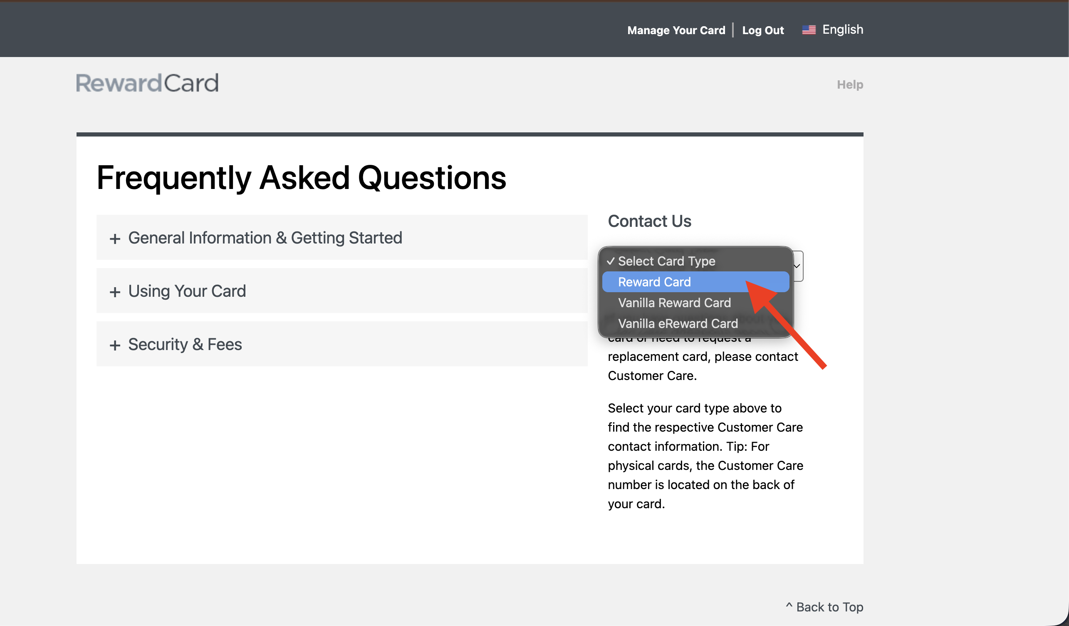Click the 'Customer Care.' text line
This screenshot has width=1069, height=626.
pos(652,375)
